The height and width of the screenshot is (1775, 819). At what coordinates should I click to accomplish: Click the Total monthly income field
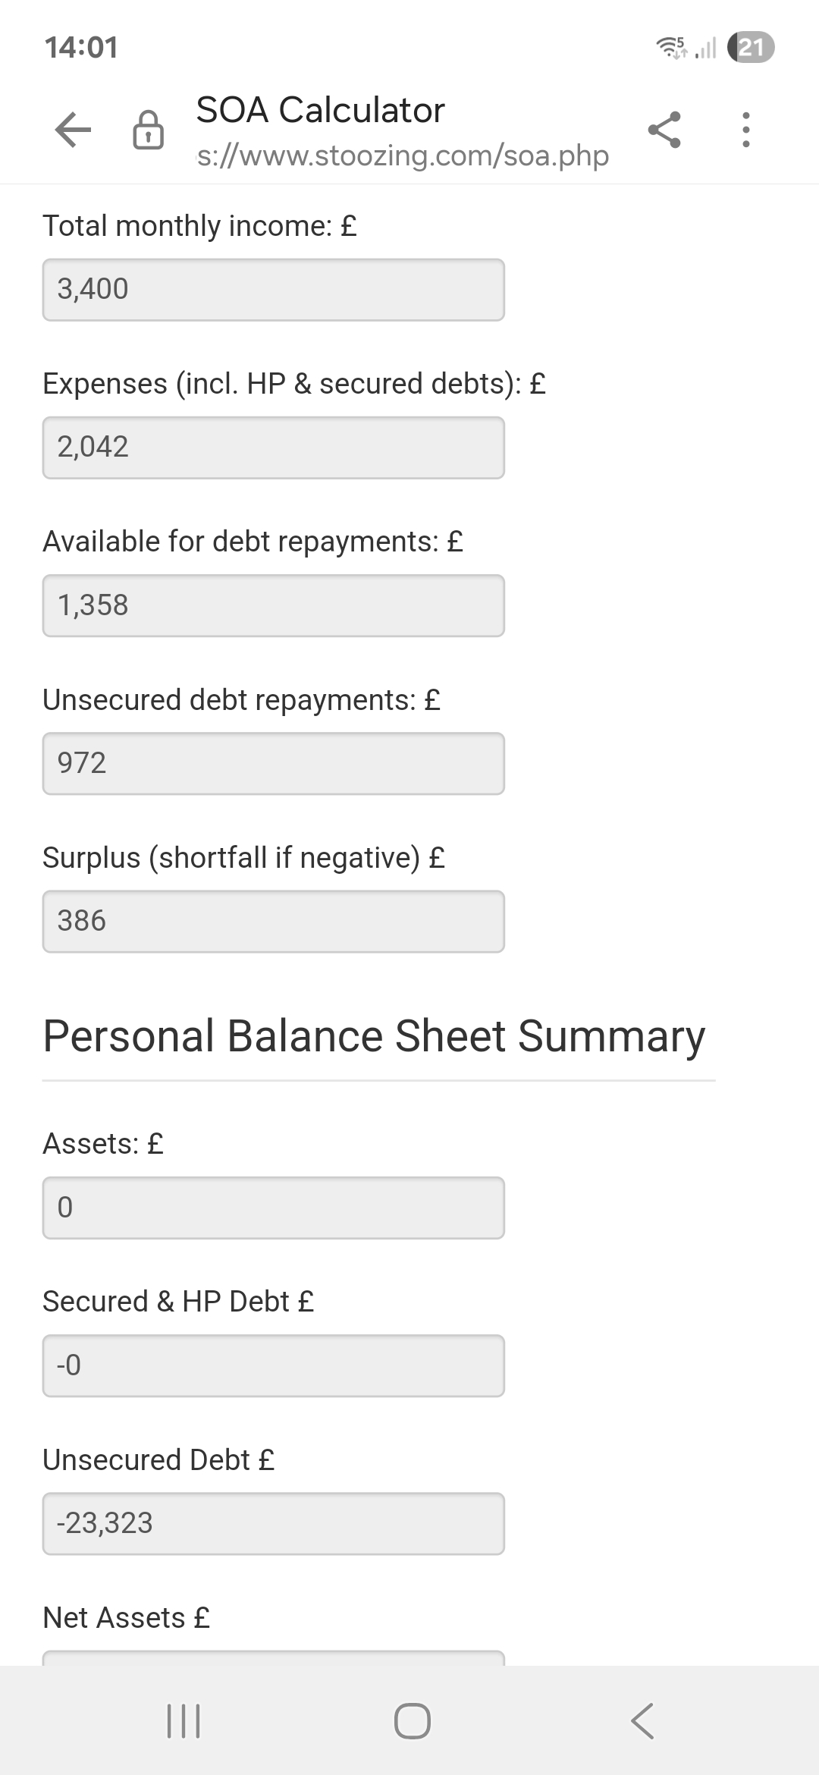(x=273, y=290)
